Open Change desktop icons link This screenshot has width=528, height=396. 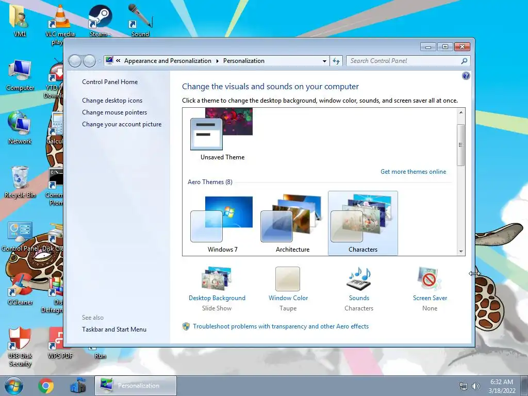[x=112, y=101]
